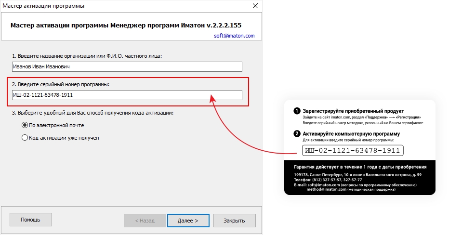Select the "По электронной почте" radio option
Viewport: 462px width, 235px height.
(25, 125)
